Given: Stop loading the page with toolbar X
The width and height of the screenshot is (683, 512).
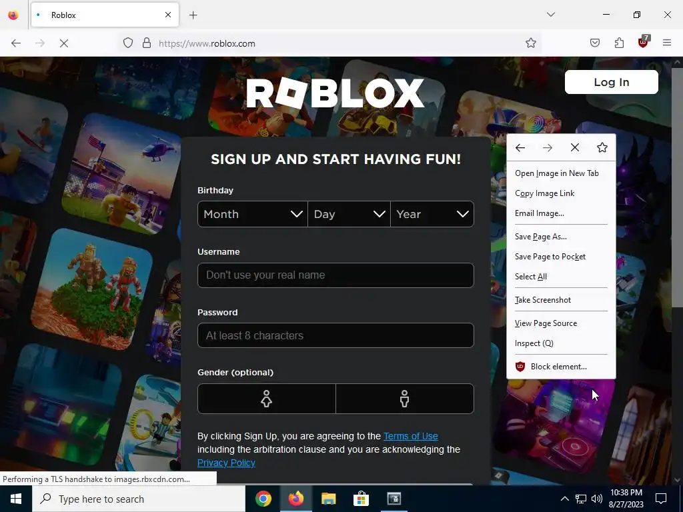Looking at the screenshot, I should tap(64, 43).
